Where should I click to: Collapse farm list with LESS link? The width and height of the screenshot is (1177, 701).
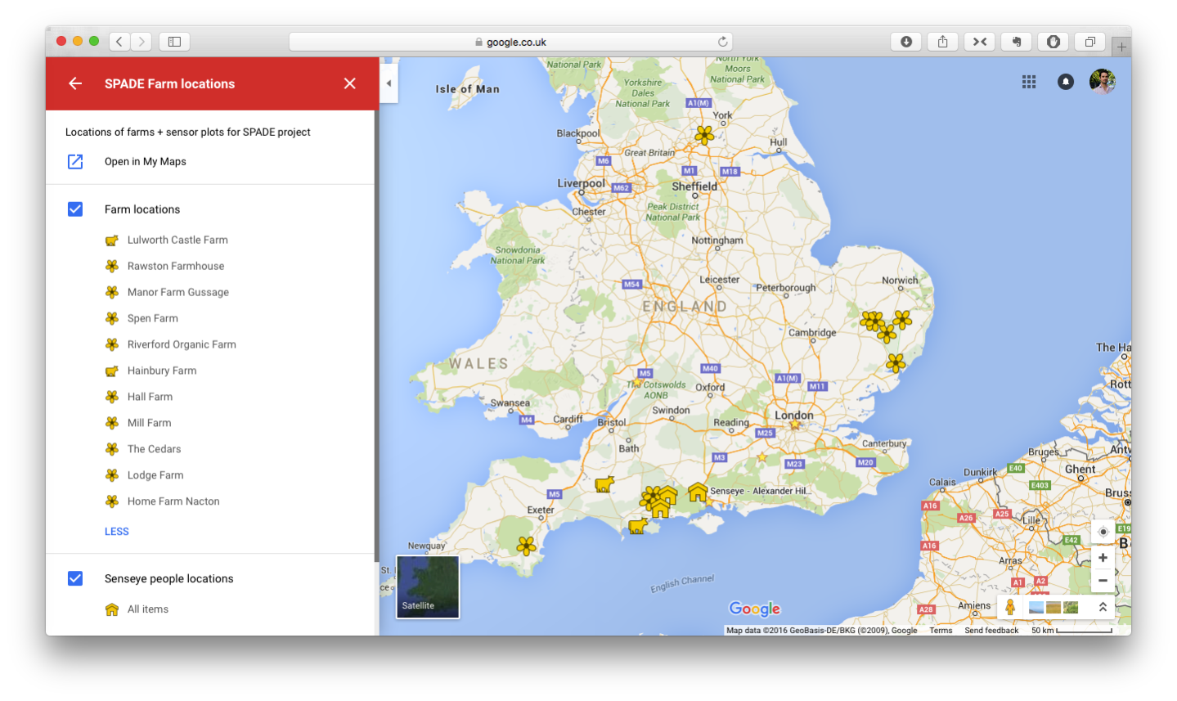coord(117,532)
